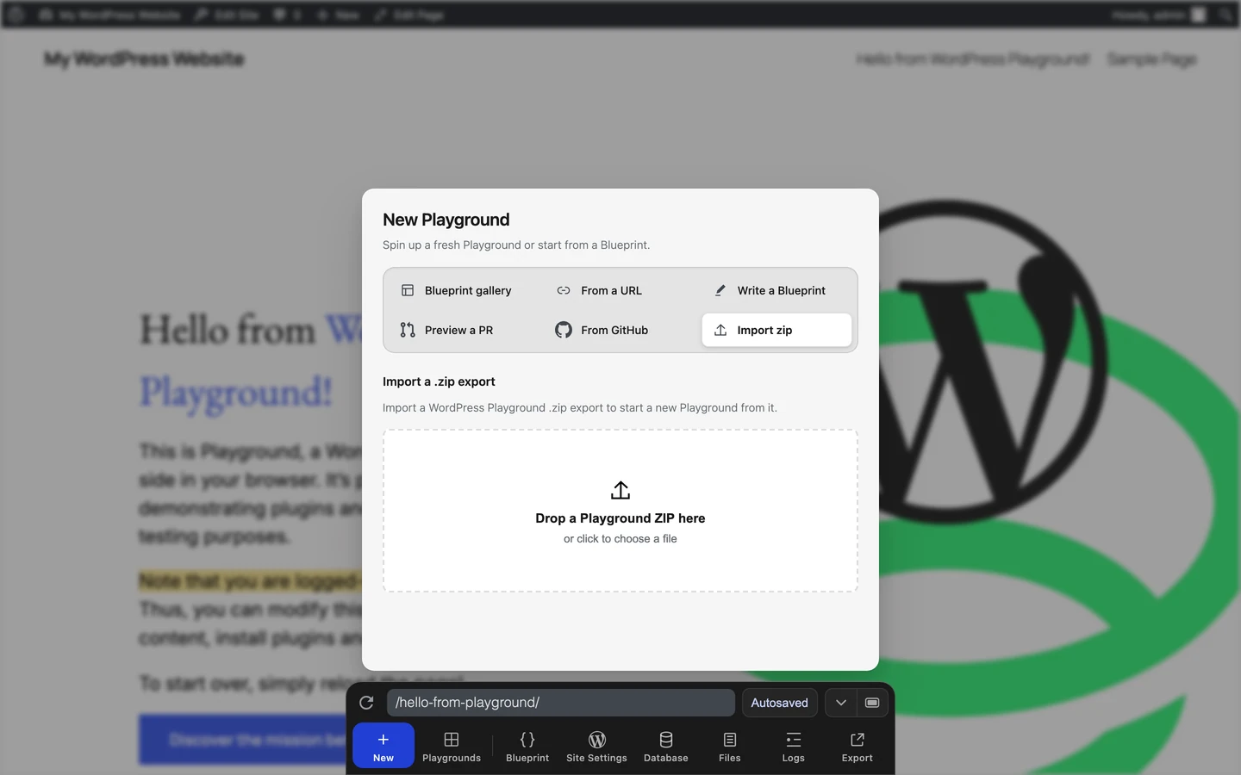Click the refresh icon beside the address field
The width and height of the screenshot is (1241, 775).
366,703
